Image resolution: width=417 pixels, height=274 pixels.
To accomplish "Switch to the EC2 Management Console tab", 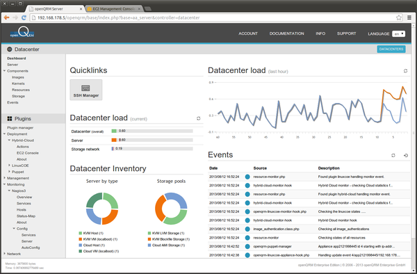I will click(x=115, y=9).
